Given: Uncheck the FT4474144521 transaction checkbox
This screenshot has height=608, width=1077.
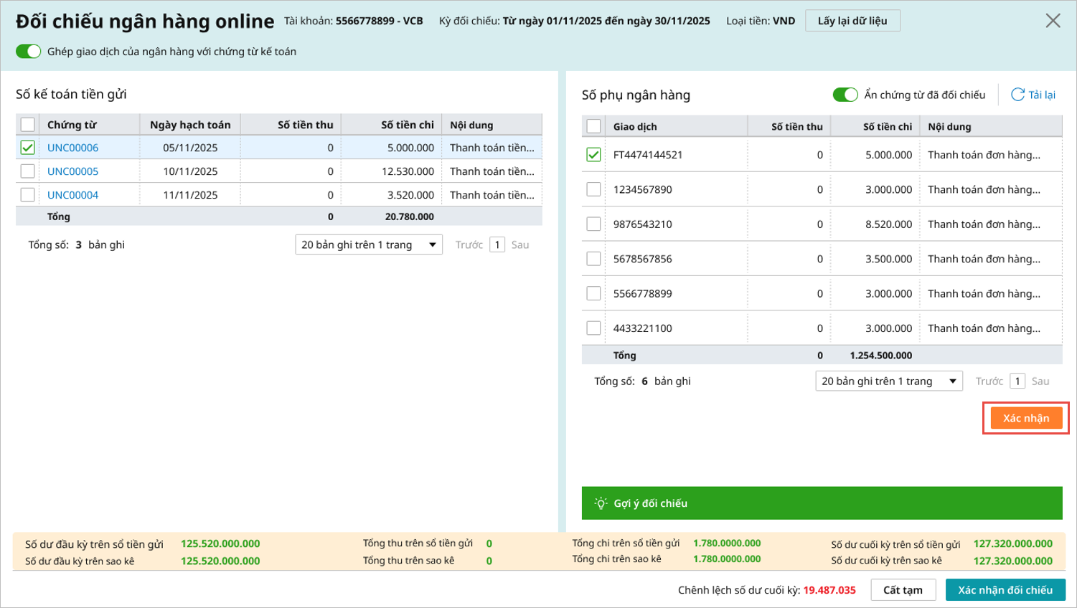Looking at the screenshot, I should (593, 155).
